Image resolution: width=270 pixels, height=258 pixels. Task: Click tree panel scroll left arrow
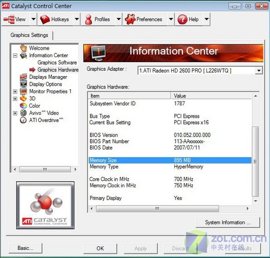tap(15, 169)
